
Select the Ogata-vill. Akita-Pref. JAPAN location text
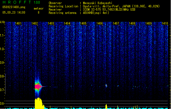[x=121, y=6]
